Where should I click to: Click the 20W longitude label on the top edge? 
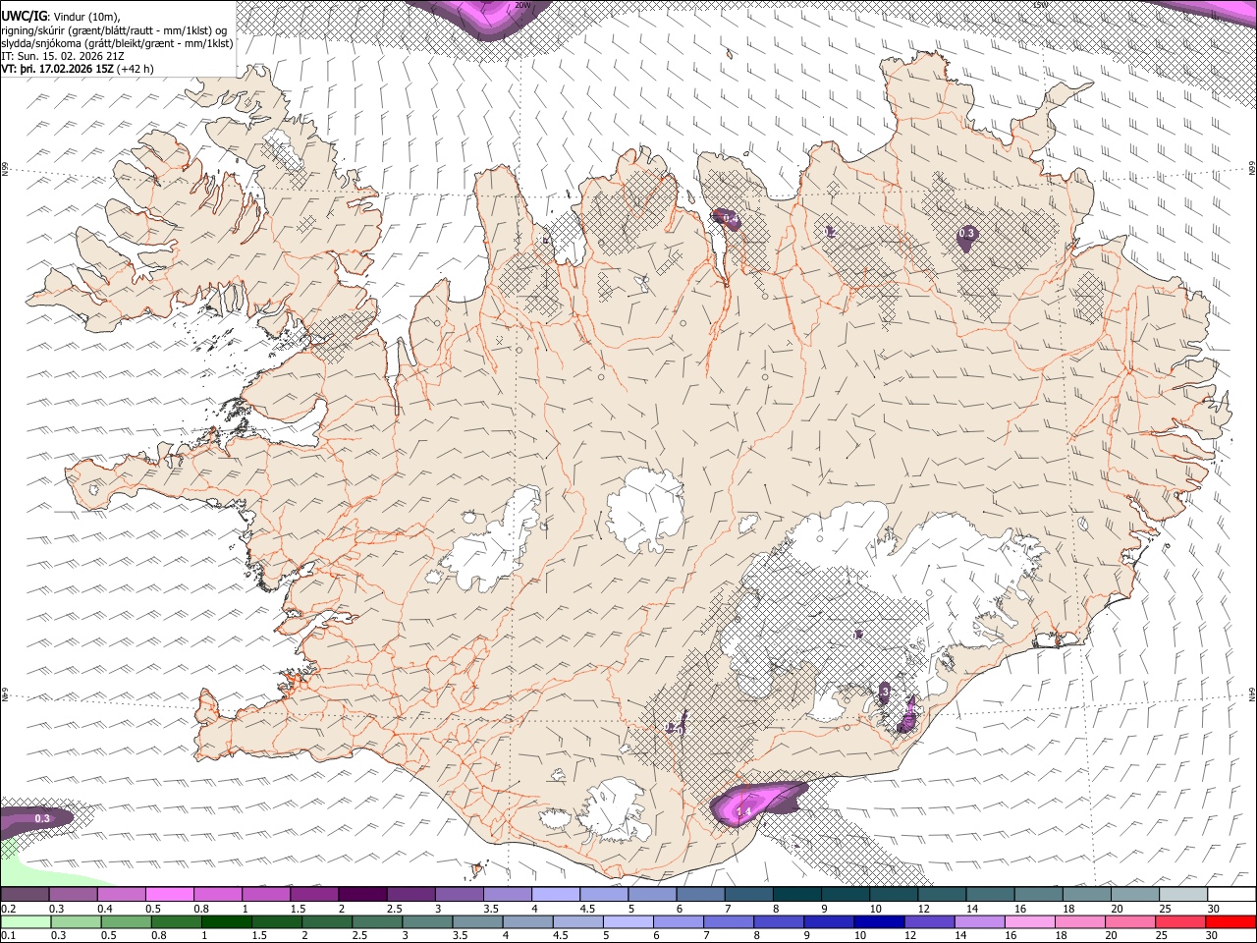(x=522, y=5)
